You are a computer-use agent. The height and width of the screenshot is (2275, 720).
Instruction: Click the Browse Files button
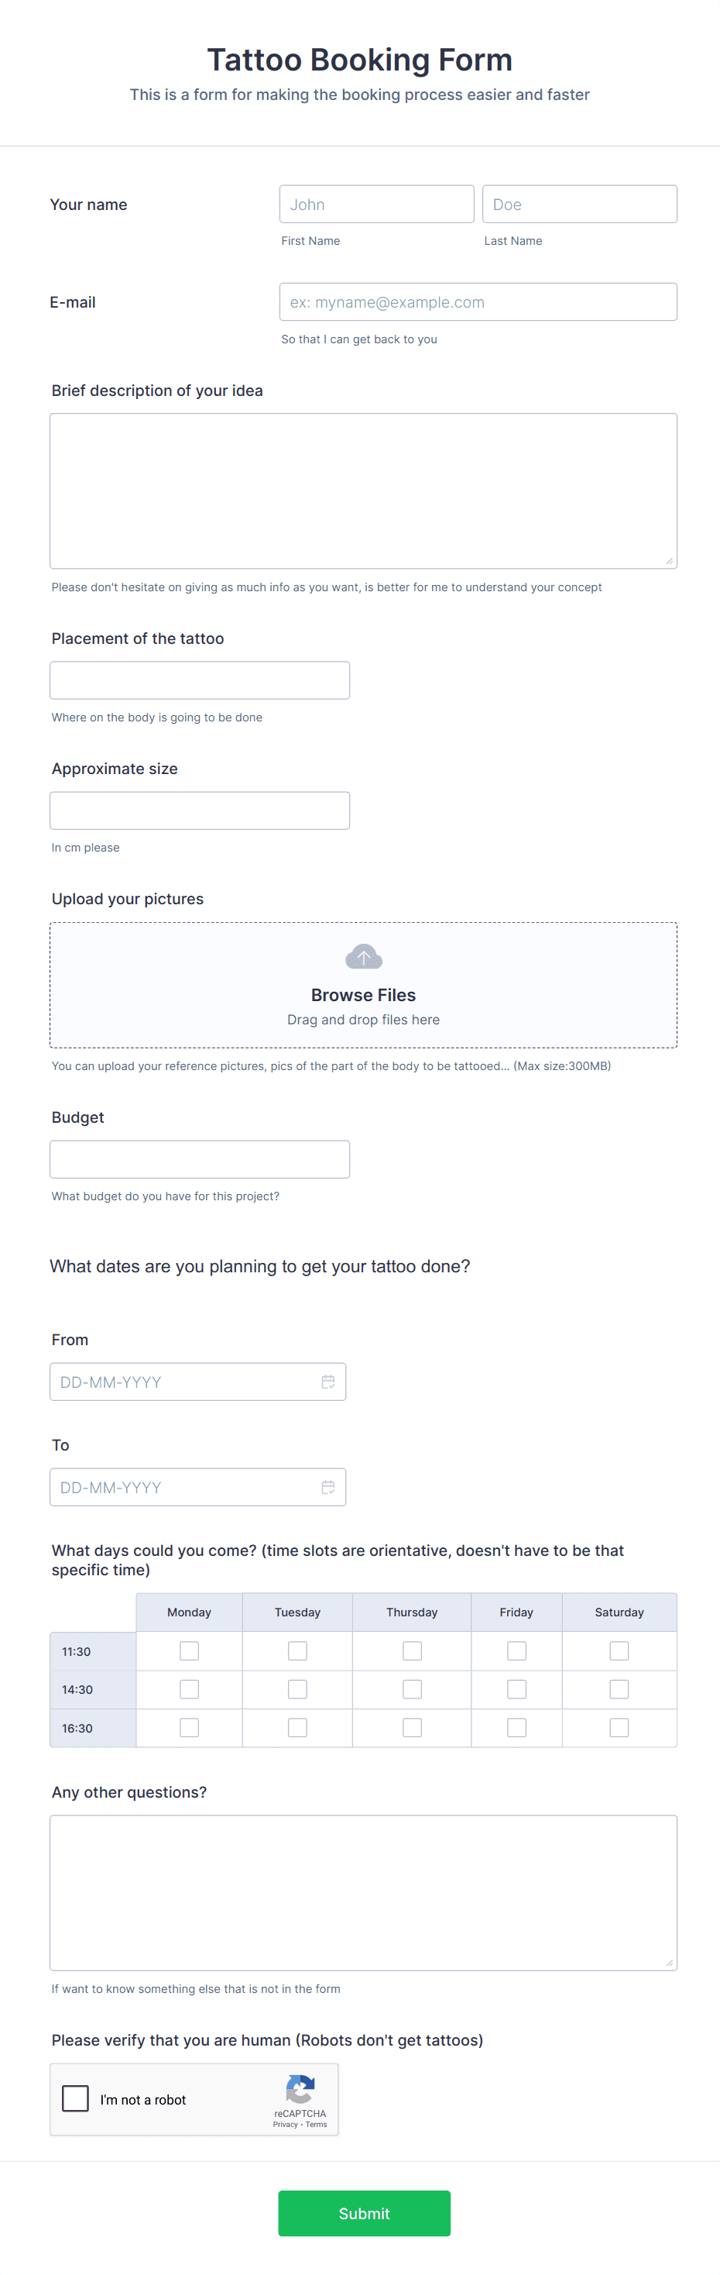pyautogui.click(x=362, y=994)
